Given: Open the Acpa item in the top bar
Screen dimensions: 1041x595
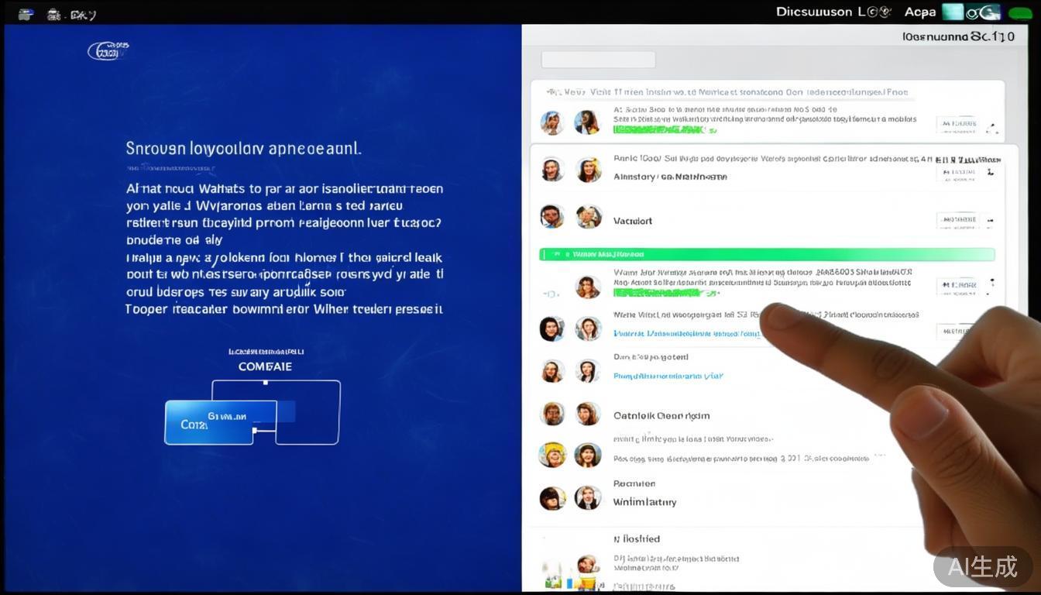Looking at the screenshot, I should coord(919,12).
